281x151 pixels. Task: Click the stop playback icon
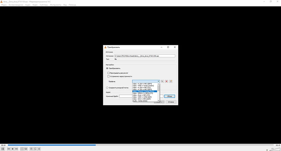[x=13, y=149]
